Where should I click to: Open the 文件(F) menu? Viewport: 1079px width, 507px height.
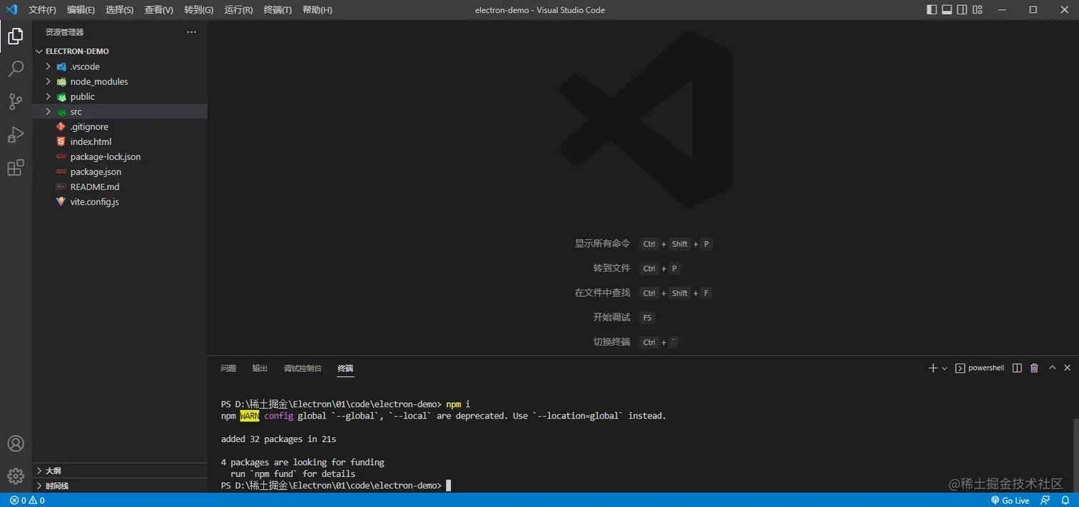42,10
